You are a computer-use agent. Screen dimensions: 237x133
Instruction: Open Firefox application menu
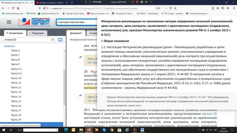(234, 8)
